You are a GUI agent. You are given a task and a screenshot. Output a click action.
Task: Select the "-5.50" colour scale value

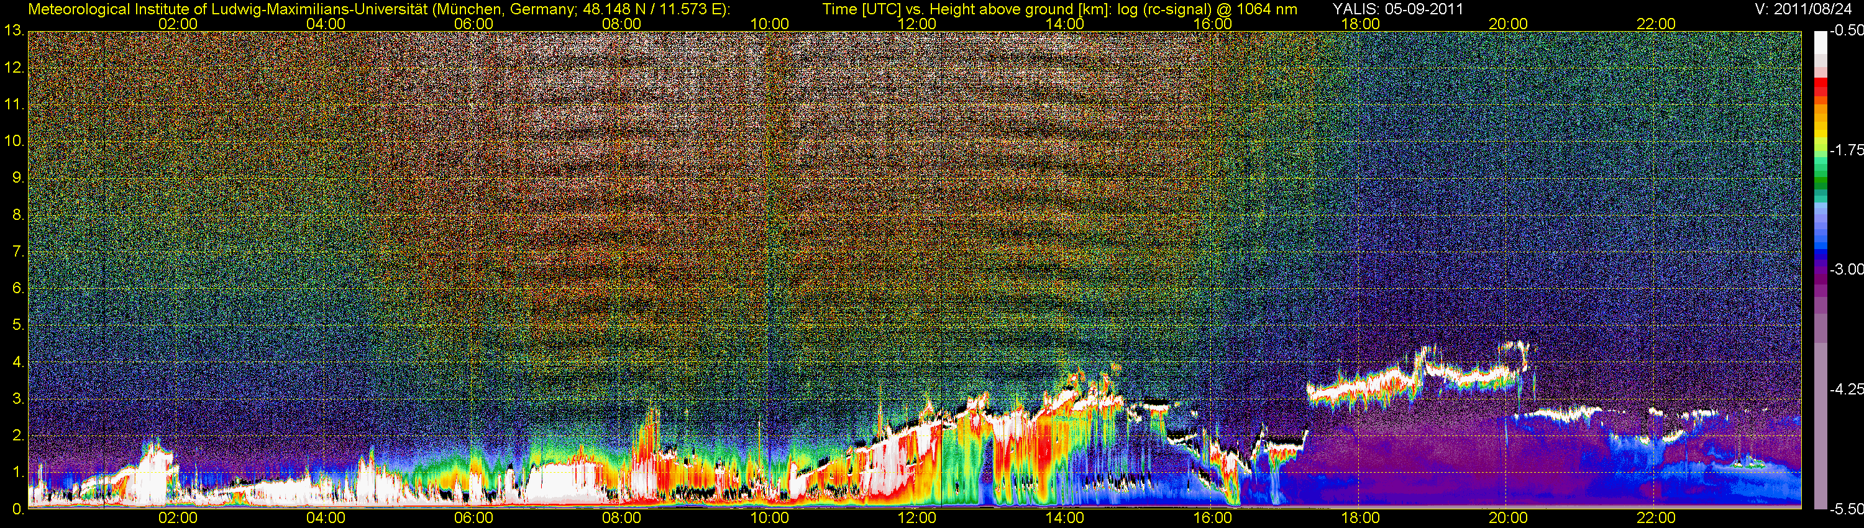(x=1846, y=509)
